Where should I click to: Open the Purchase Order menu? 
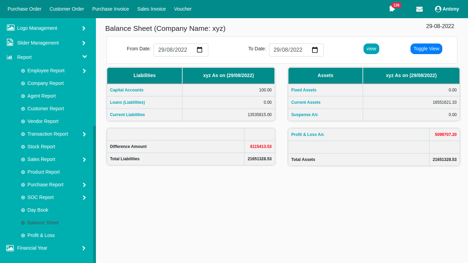click(24, 9)
